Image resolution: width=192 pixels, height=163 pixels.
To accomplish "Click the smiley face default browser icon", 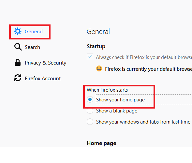I will 99,68.
